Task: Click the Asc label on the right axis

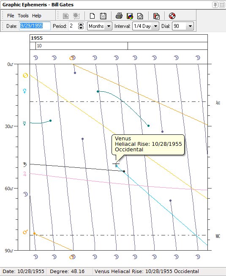Action: tap(218, 102)
